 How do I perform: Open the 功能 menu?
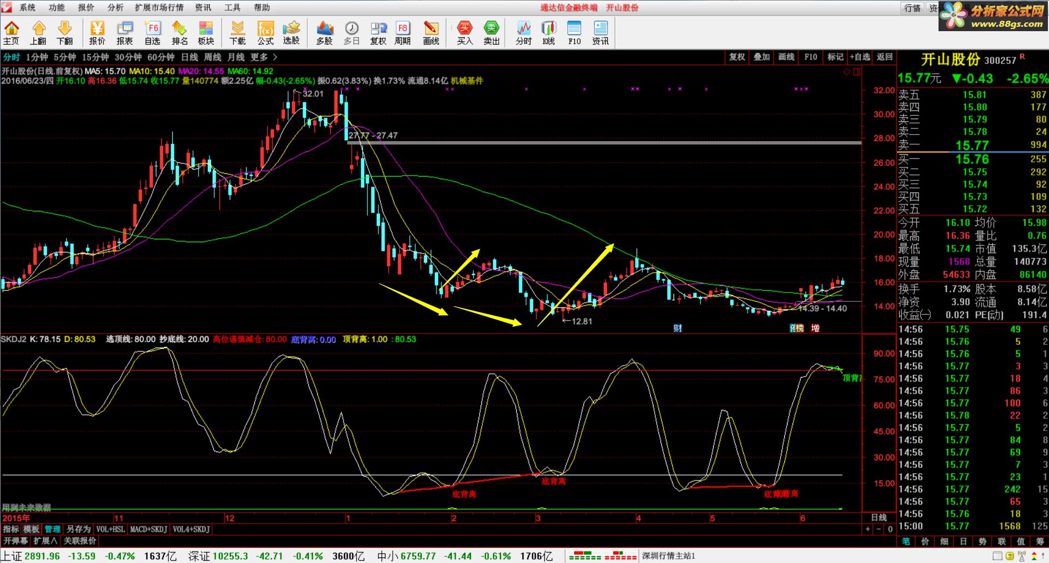(x=56, y=7)
